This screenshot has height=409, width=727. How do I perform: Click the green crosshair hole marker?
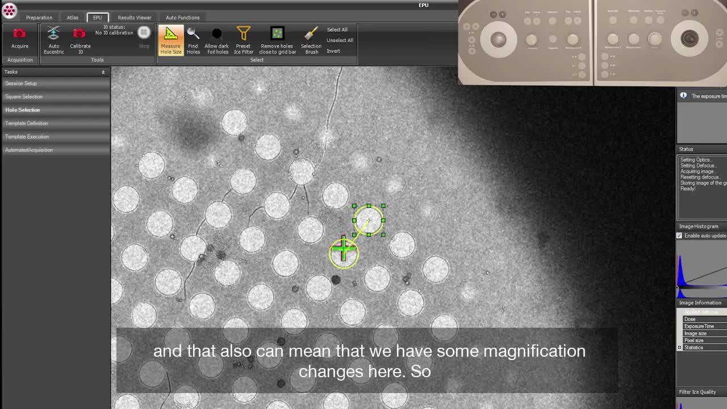344,250
